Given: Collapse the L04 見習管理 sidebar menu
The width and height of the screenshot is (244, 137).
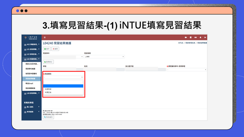Looking at the screenshot, I should point(32,59).
